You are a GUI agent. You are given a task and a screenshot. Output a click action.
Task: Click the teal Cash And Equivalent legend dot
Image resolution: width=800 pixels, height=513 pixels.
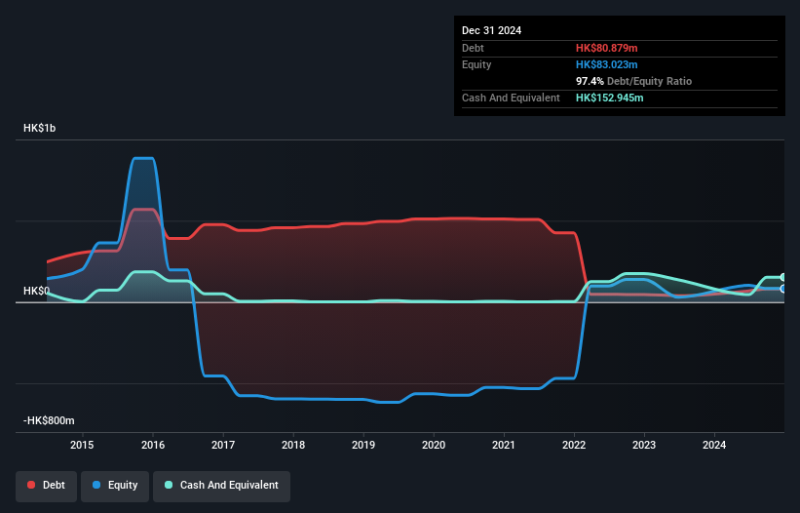(169, 485)
